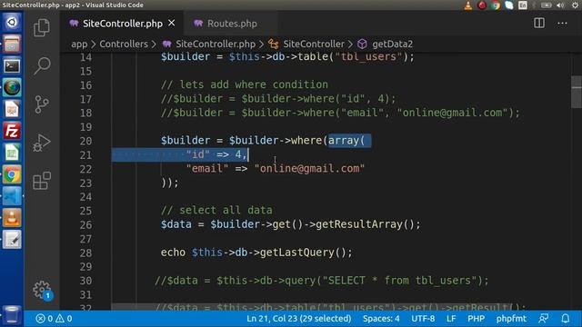Click the globe browser icon in dock
The width and height of the screenshot is (582, 327).
[x=12, y=87]
